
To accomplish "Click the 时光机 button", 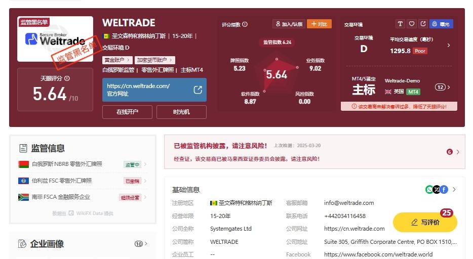I will point(181,112).
